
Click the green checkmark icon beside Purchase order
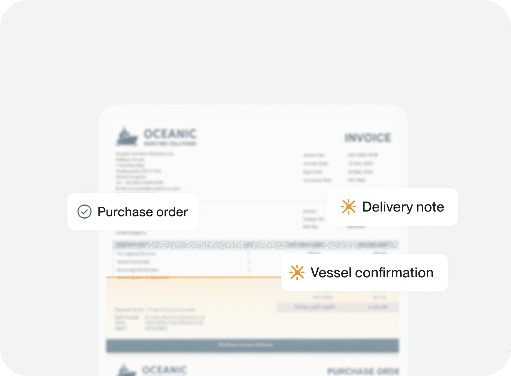84,211
